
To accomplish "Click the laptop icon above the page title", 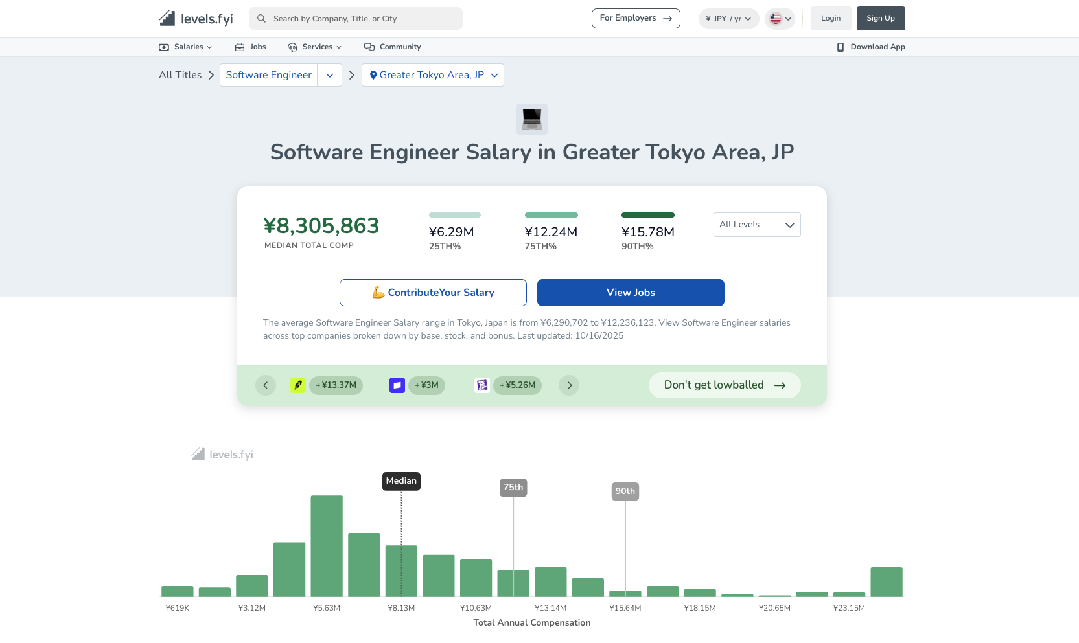I will (531, 119).
